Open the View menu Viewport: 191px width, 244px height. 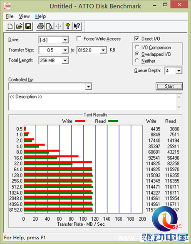point(24,16)
